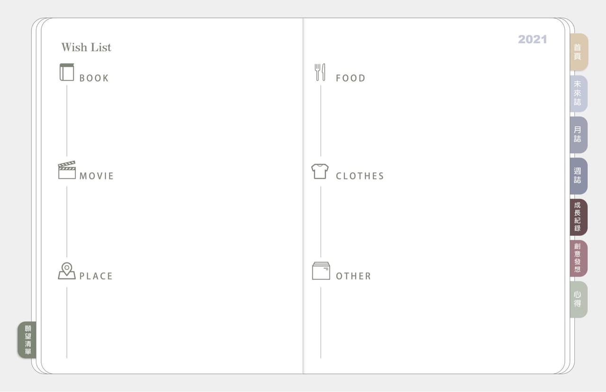Click the map pin PLACE icon
Screen dimensions: 606x392
(x=67, y=271)
